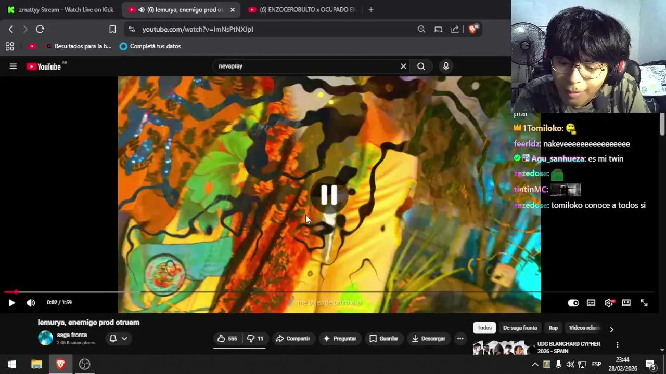Image resolution: width=666 pixels, height=374 pixels.
Task: Start voice search microphone
Action: pyautogui.click(x=446, y=66)
